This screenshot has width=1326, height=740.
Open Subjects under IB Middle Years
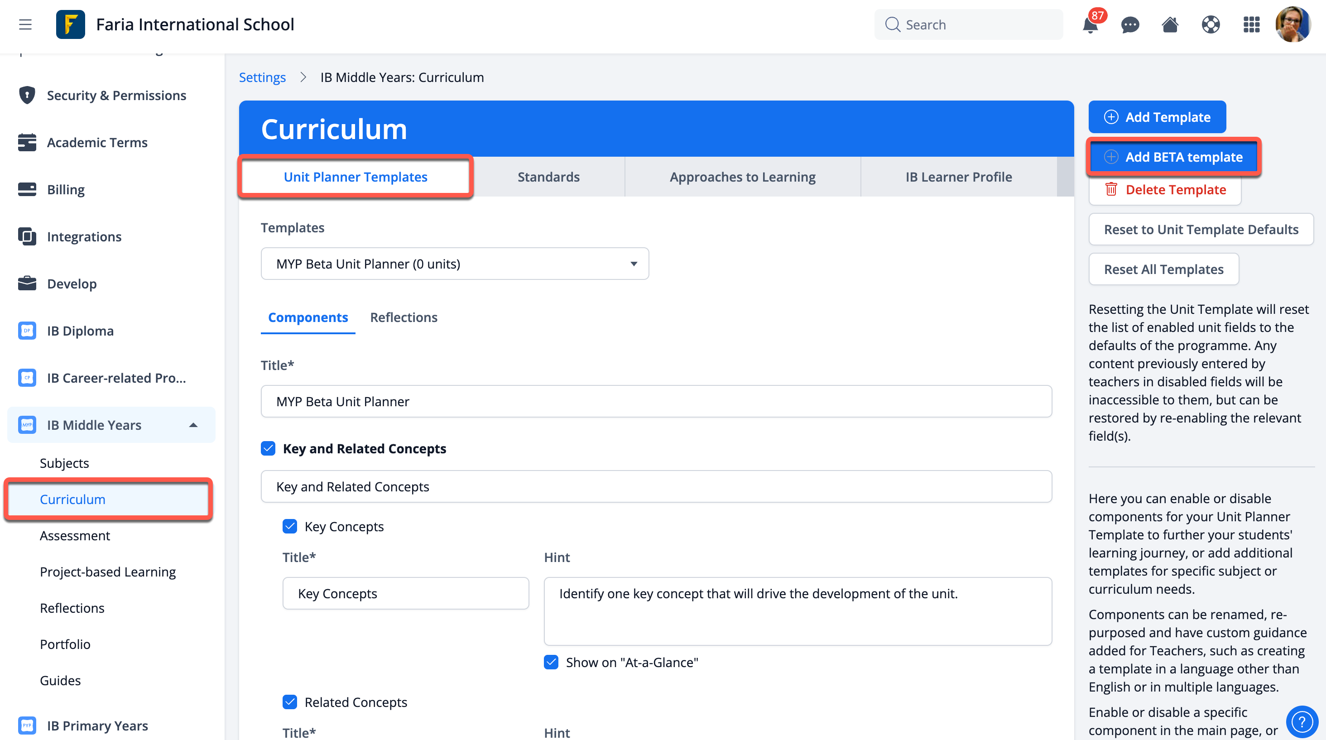64,463
